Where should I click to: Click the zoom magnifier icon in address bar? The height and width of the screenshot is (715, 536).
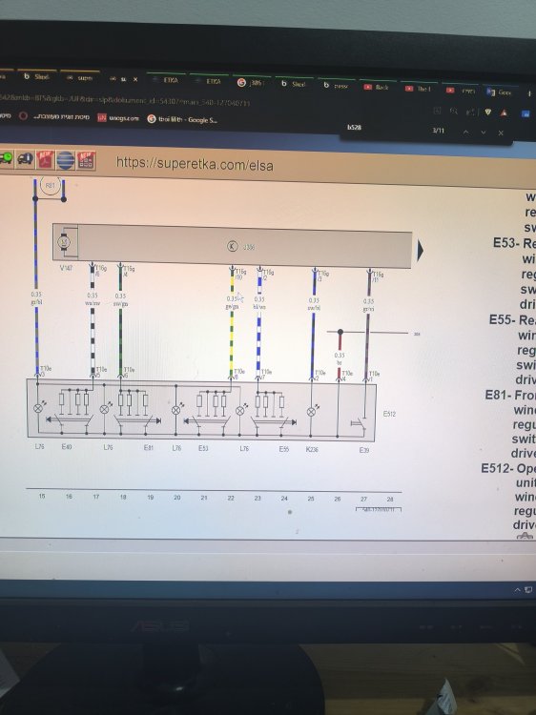pos(453,111)
